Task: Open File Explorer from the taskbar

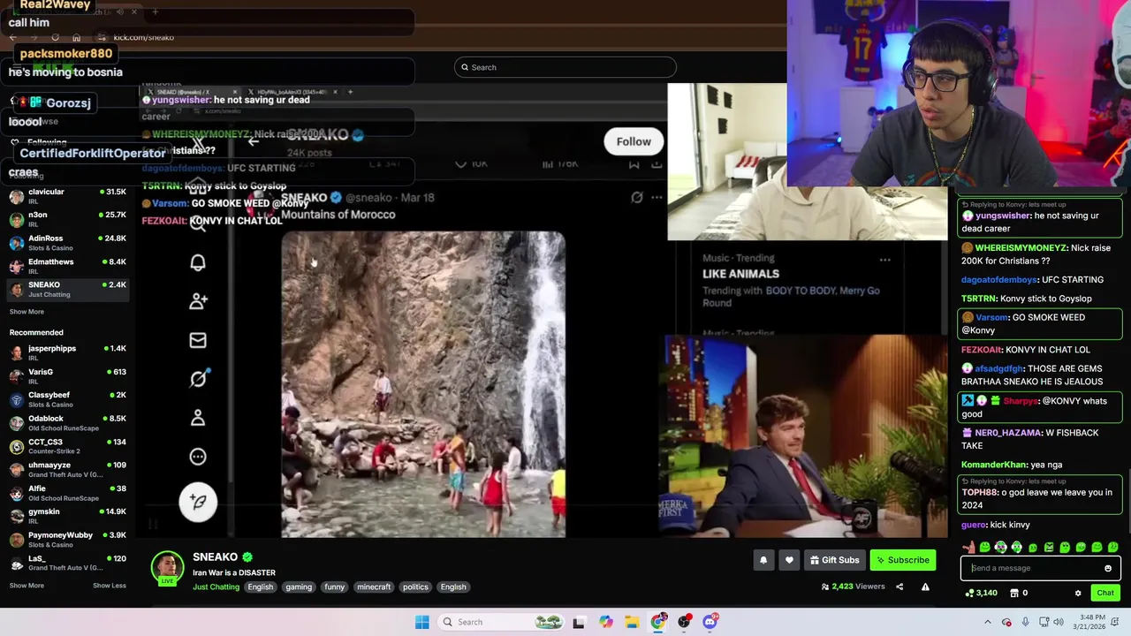Action: [x=632, y=622]
